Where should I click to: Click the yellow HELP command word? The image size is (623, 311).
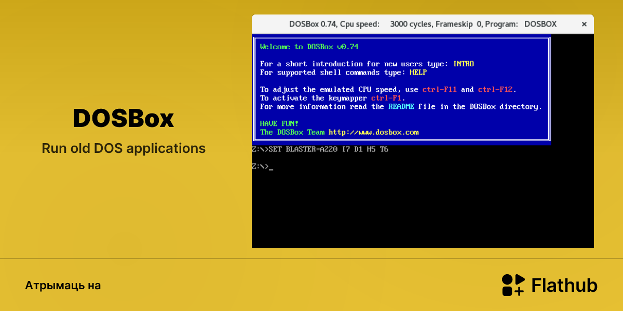(x=418, y=73)
